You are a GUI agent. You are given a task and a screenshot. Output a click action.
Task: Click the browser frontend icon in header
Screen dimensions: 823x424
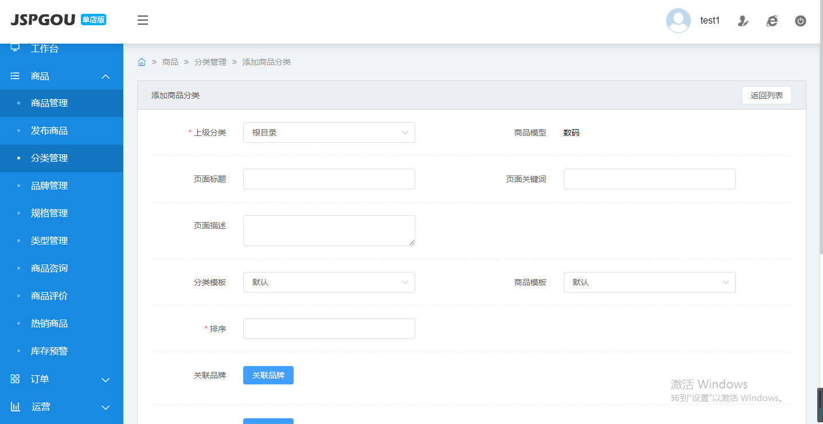click(772, 21)
